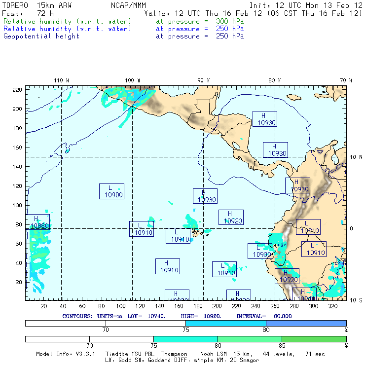This screenshot has width=365, height=365.
Task: Click the 'Tiedtke' scheme name
Action: coord(116,354)
